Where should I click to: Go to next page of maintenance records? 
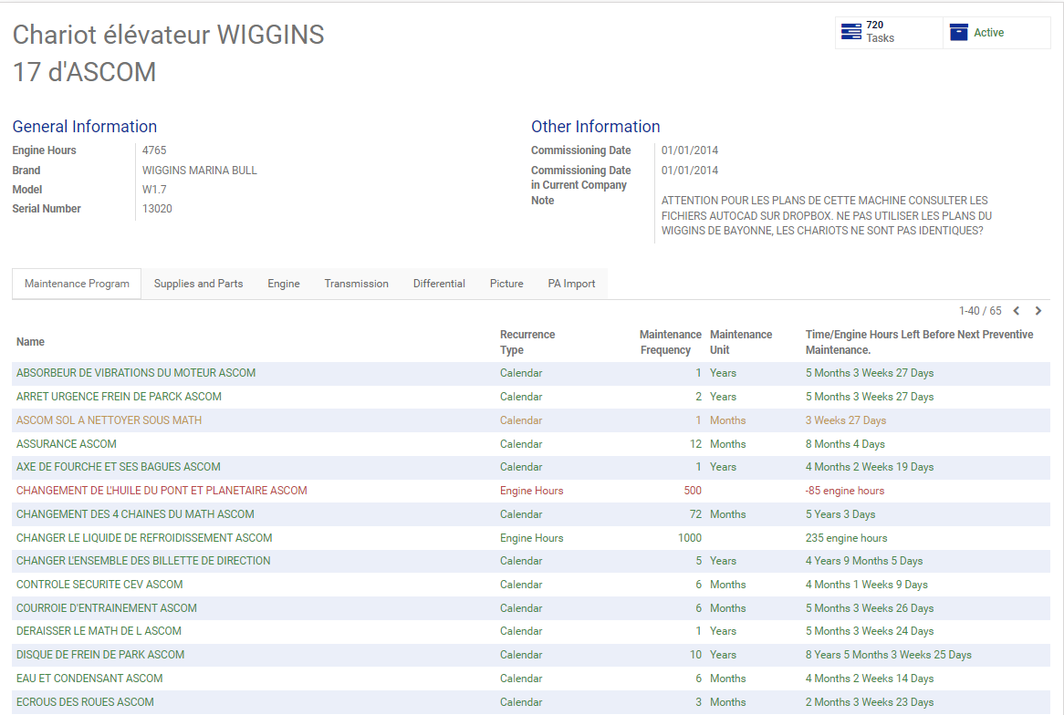tap(1038, 311)
